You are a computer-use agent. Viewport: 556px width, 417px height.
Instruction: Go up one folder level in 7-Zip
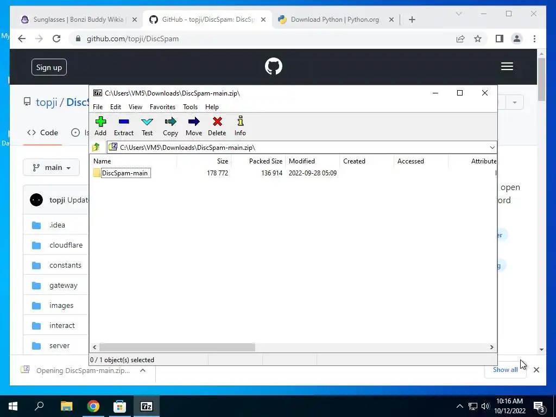[96, 147]
